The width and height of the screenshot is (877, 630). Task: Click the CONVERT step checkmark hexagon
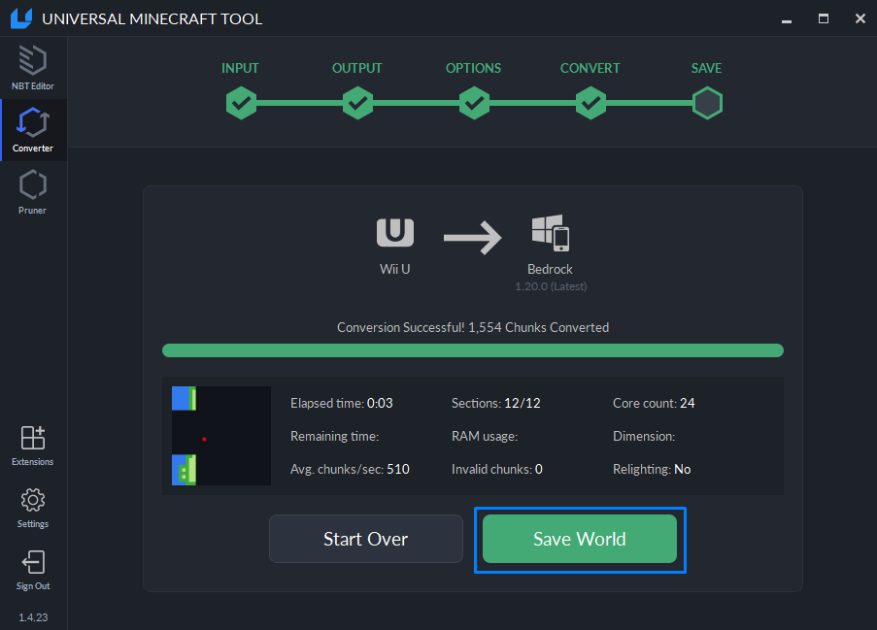pos(590,103)
